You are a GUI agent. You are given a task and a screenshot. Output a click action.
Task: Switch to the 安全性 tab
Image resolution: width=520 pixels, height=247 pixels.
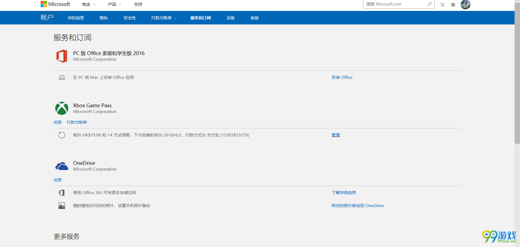pyautogui.click(x=130, y=18)
